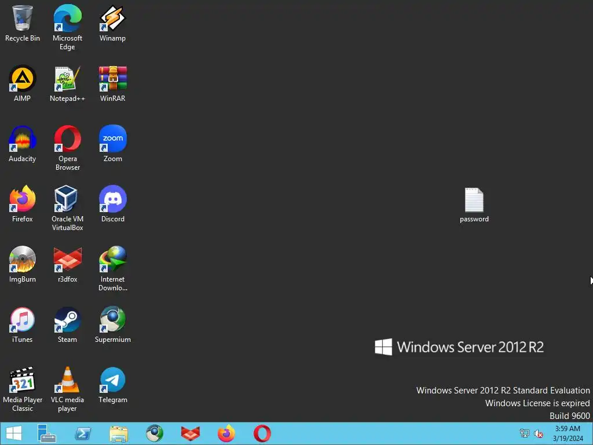Open Server Manager from the taskbar
Viewport: 593px width, 445px height.
click(46, 433)
